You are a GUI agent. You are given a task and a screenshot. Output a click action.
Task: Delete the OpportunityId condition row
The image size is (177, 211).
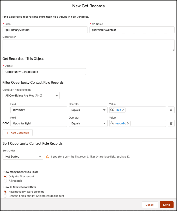point(171,123)
